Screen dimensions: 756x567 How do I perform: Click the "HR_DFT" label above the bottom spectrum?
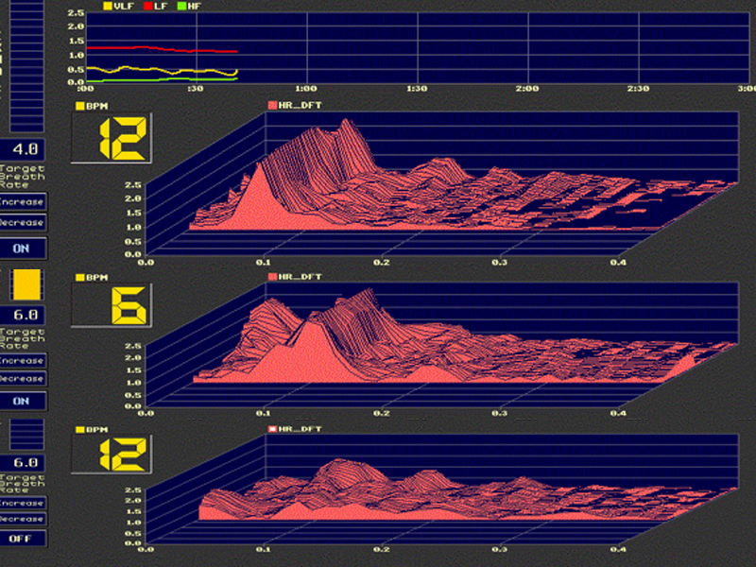[x=300, y=429]
